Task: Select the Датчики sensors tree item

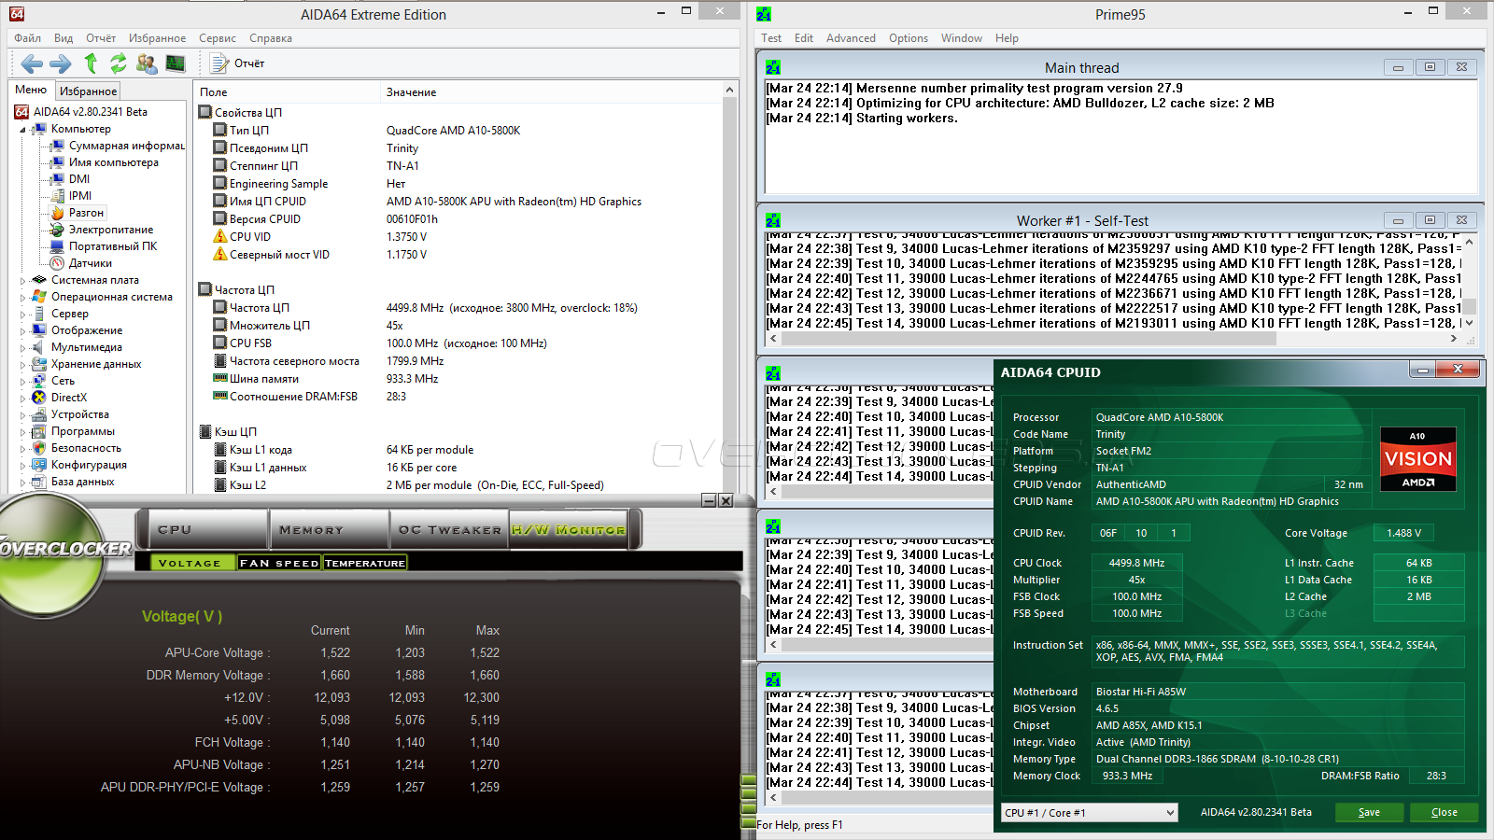Action: tap(90, 263)
